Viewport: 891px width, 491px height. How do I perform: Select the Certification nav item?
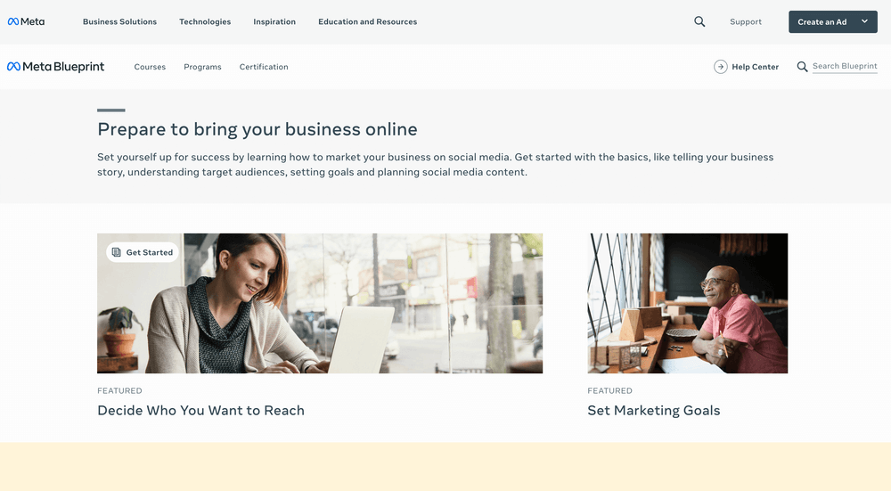[x=264, y=67]
